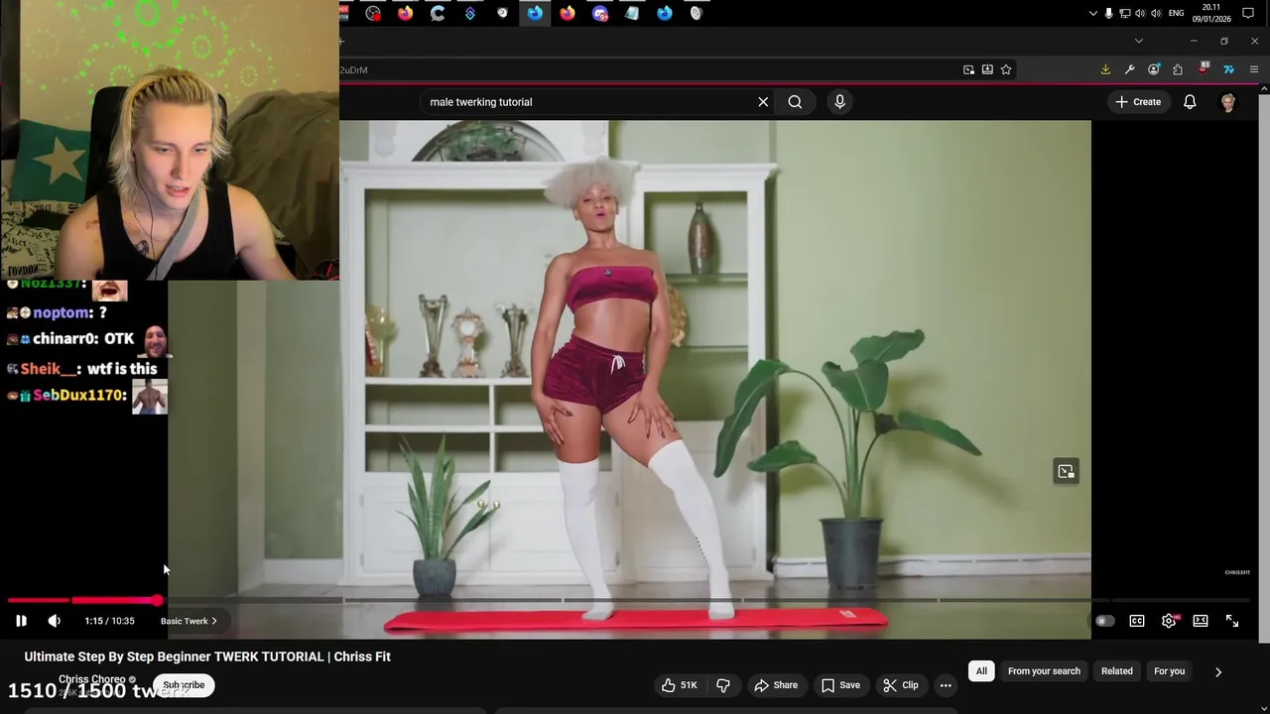
Task: Open picture-in-picture icon in address bar
Action: [968, 69]
